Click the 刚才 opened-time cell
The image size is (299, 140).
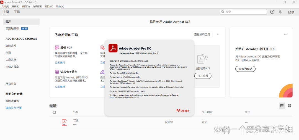pos(204,122)
